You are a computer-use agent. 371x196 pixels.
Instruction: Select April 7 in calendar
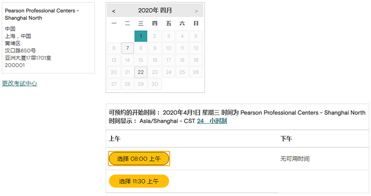pos(127,48)
